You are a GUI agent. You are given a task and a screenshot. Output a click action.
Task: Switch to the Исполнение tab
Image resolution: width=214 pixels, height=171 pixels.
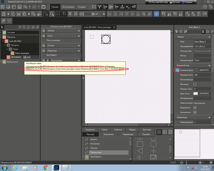point(68,6)
